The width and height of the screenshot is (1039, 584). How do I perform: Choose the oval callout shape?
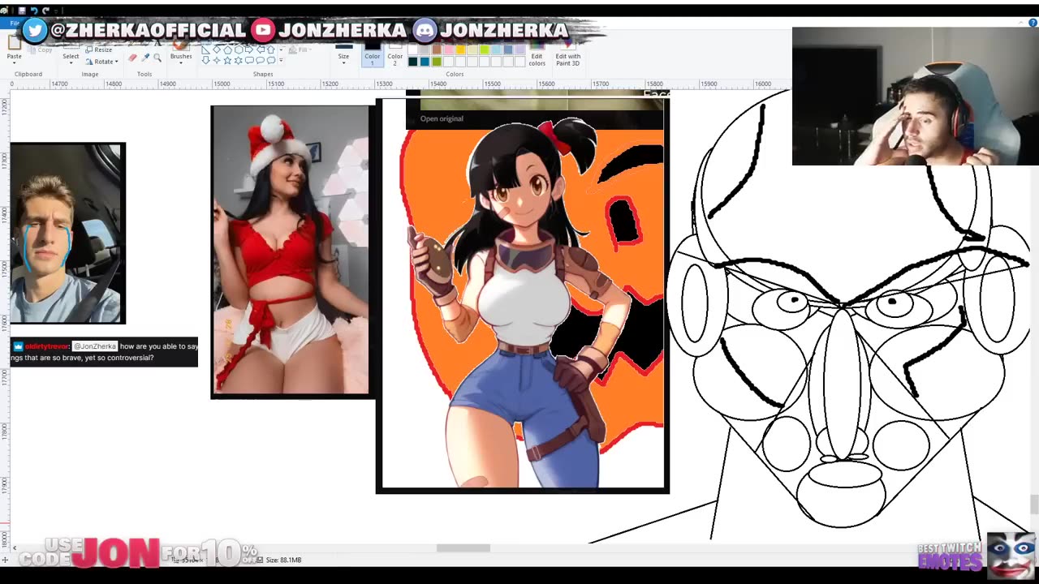(x=261, y=60)
